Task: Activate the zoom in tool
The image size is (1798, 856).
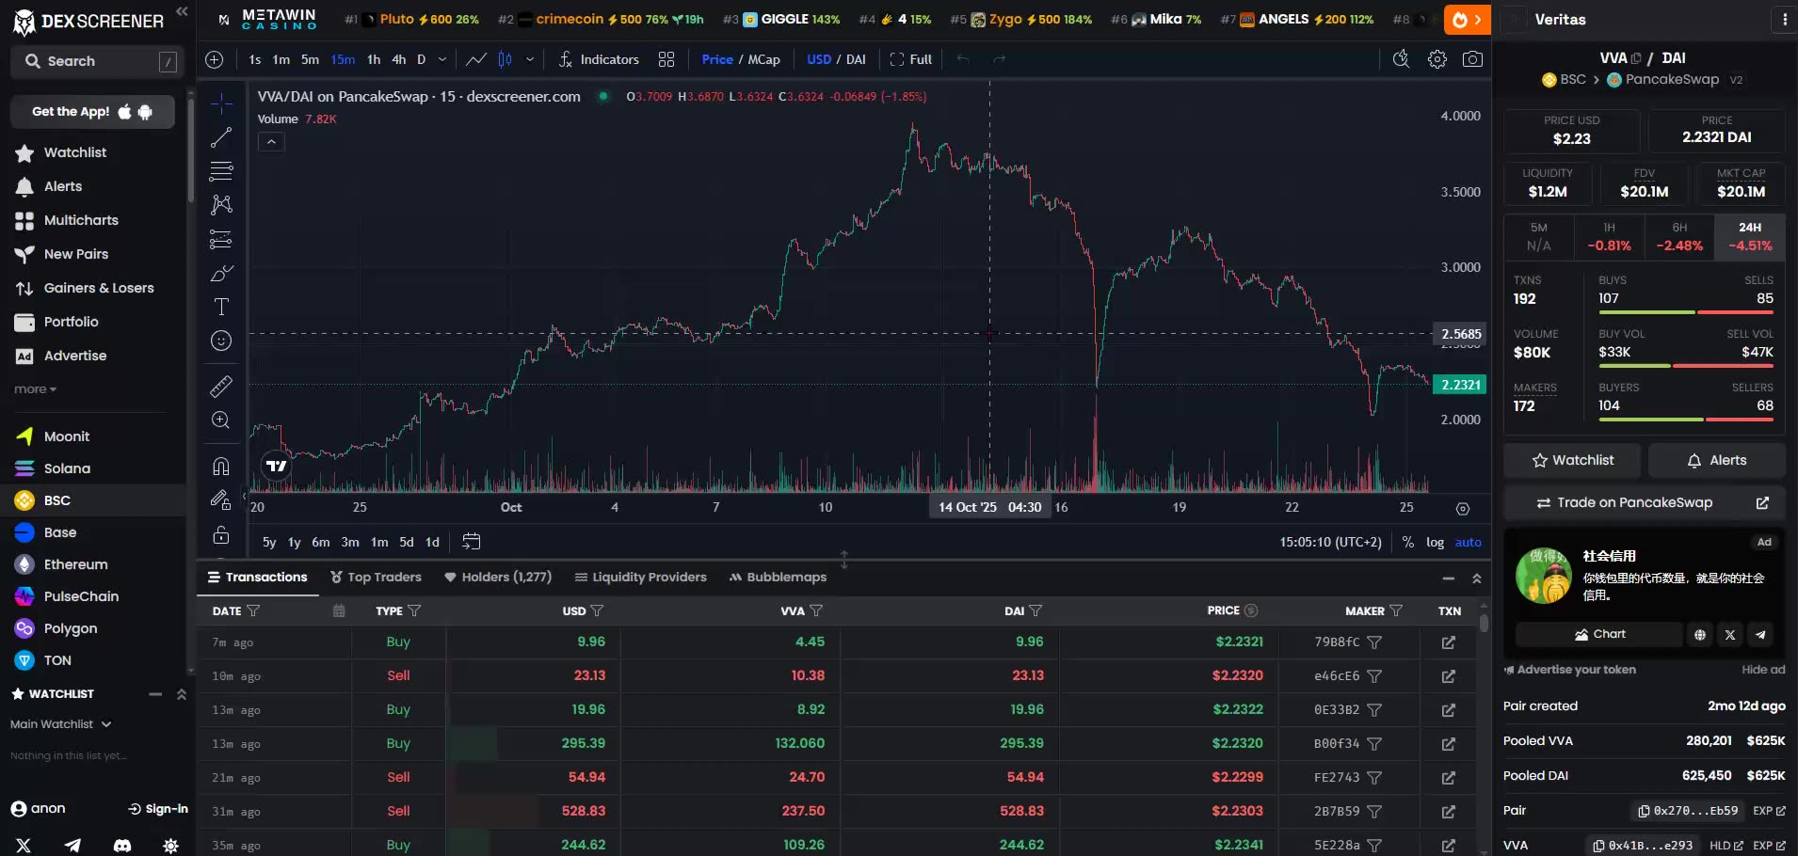Action: 221,420
